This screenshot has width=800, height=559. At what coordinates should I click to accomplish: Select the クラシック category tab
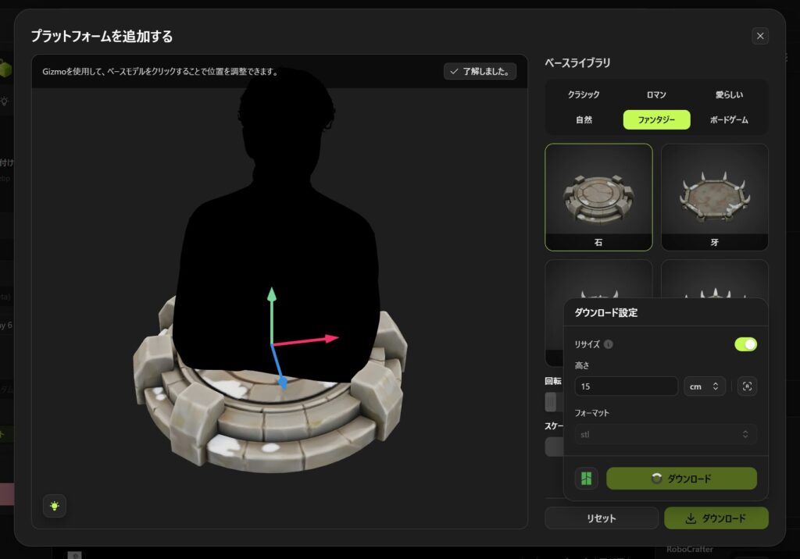[x=584, y=94]
